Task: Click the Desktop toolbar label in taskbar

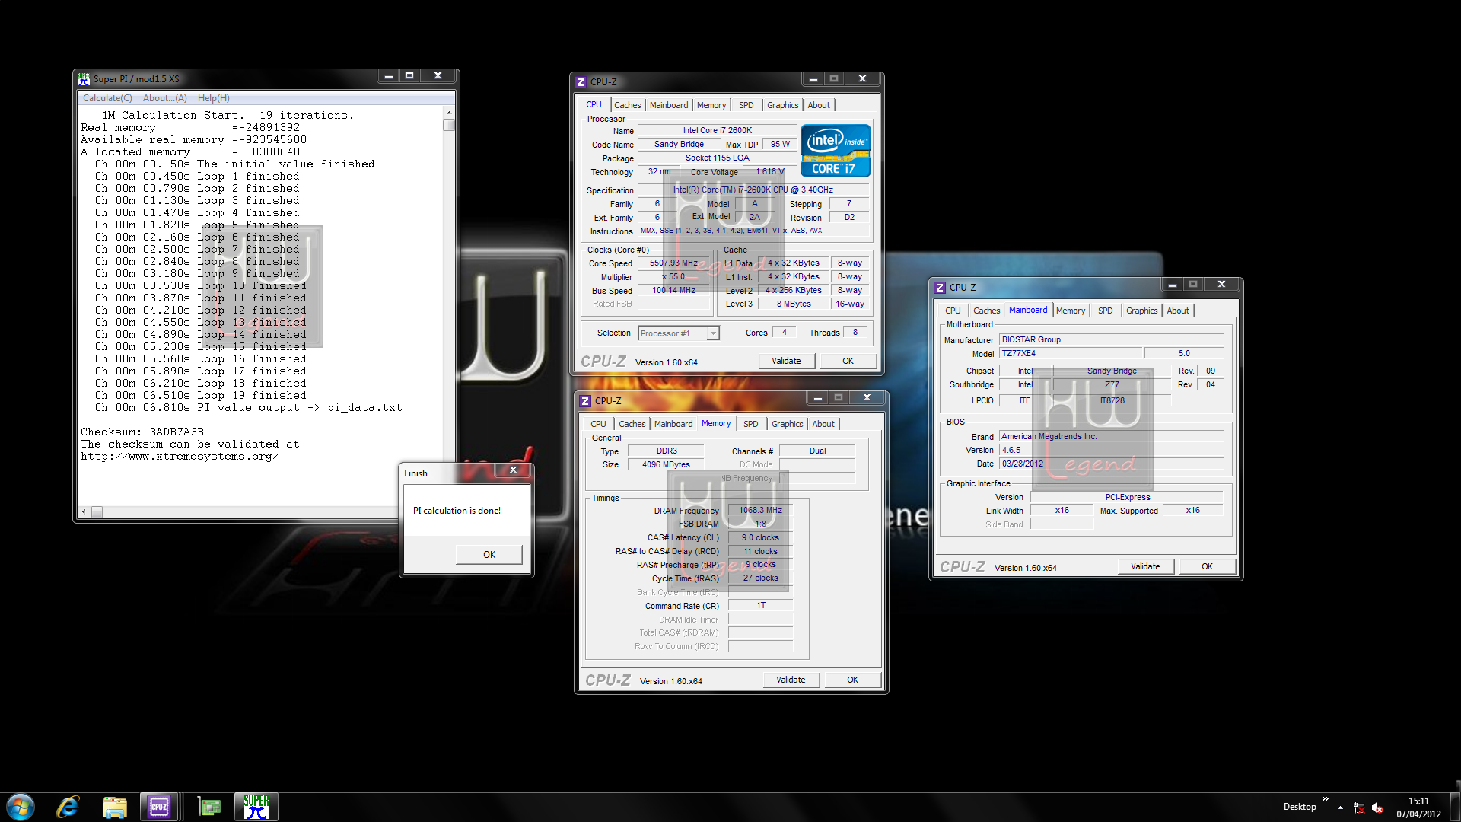Action: point(1300,807)
